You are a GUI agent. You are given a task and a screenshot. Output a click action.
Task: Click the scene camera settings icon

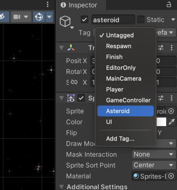click(17, 17)
